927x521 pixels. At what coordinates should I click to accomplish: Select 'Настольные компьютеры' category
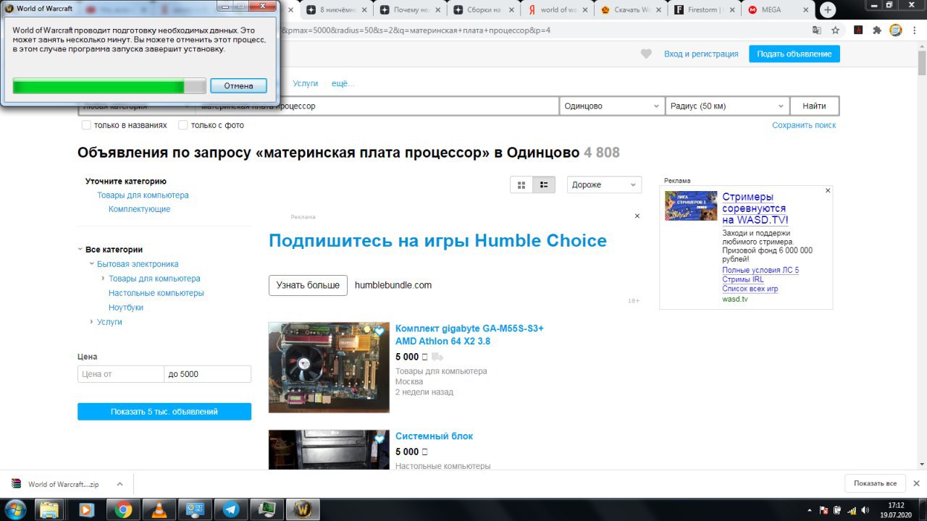(x=156, y=293)
